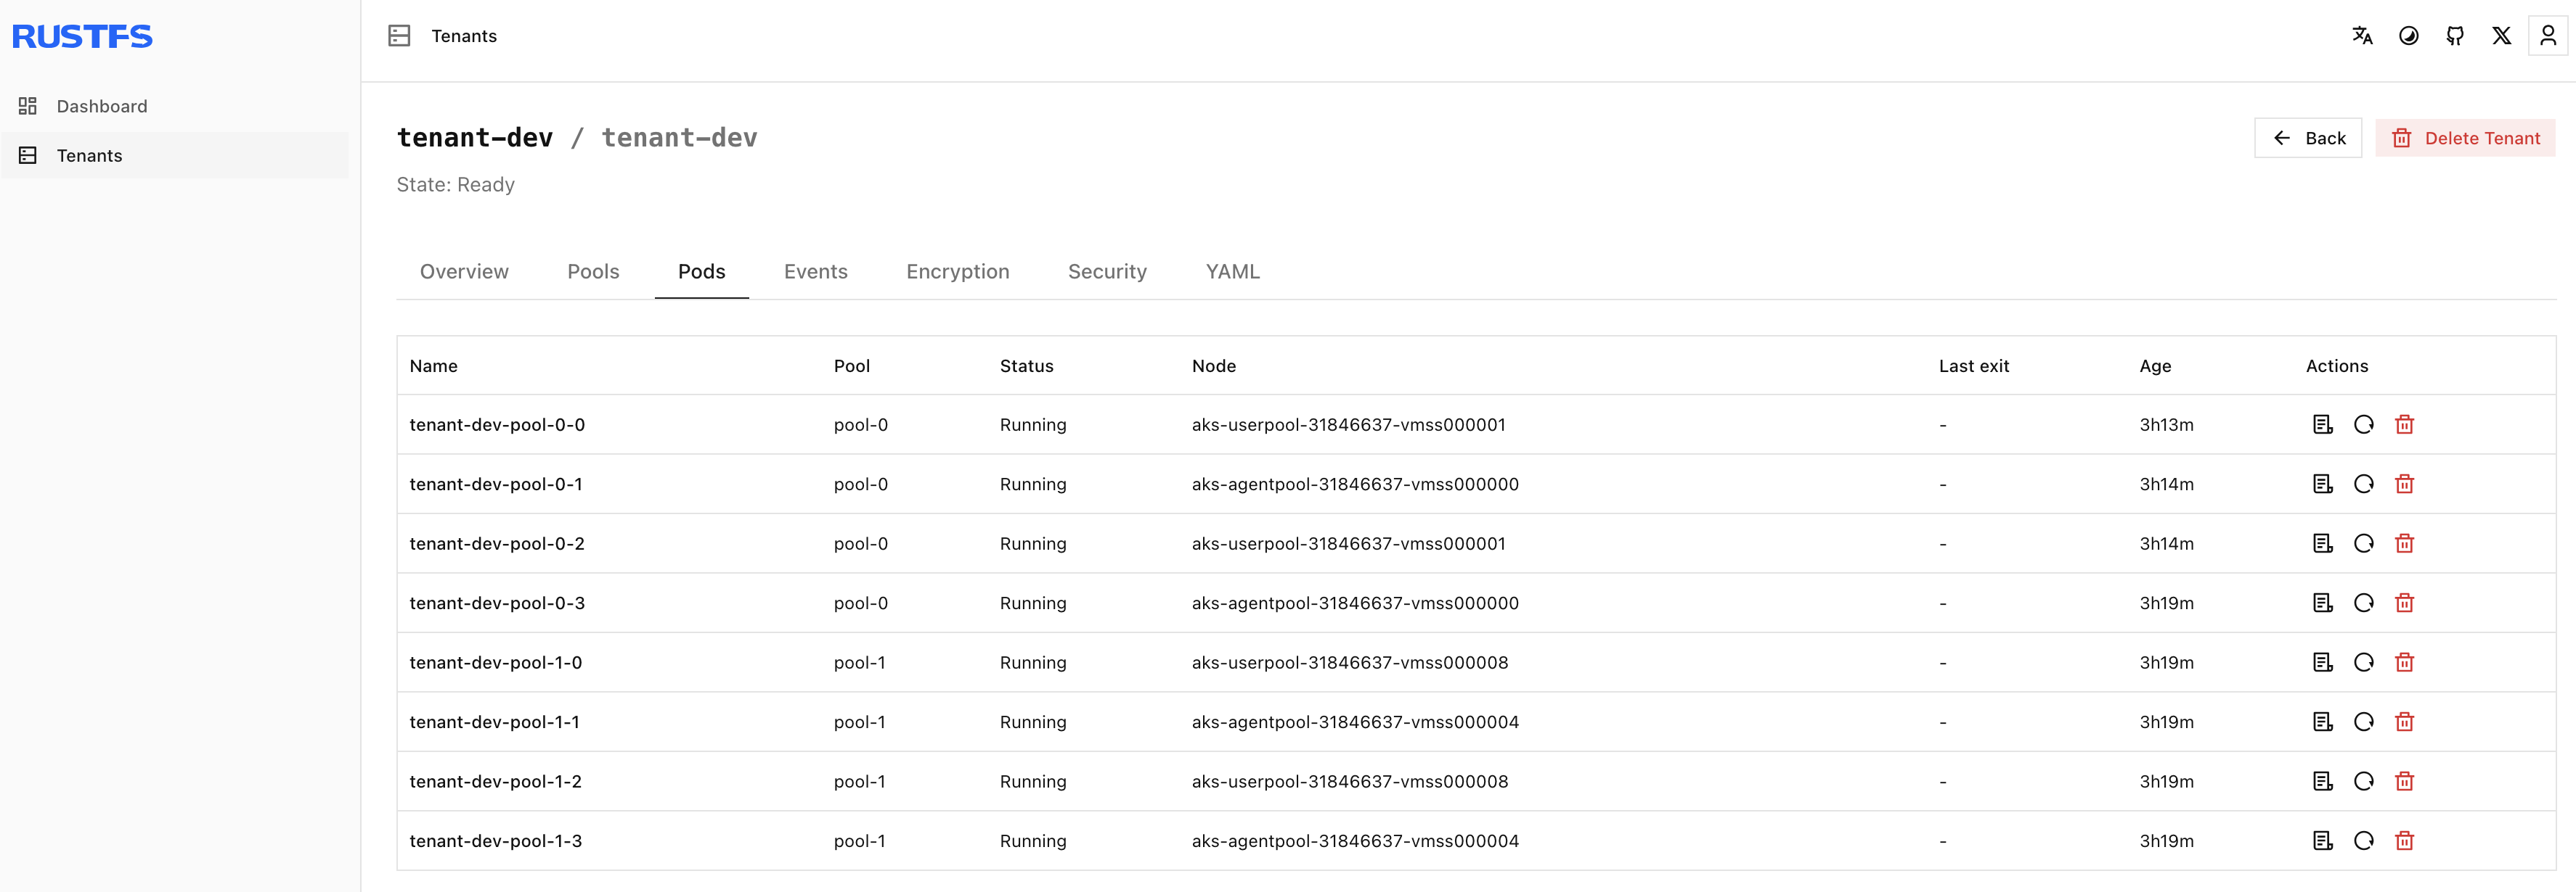The width and height of the screenshot is (2576, 892).
Task: Restart pod tenant-dev-pool-0-2
Action: (2364, 543)
